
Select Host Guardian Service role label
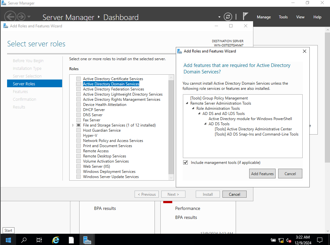102,130
